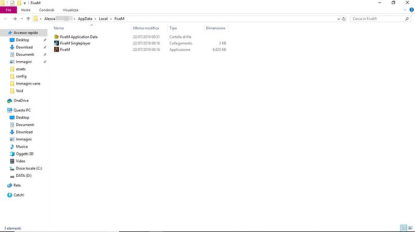The image size is (415, 232).
Task: Click the new folder quick access icon
Action: click(19, 3)
